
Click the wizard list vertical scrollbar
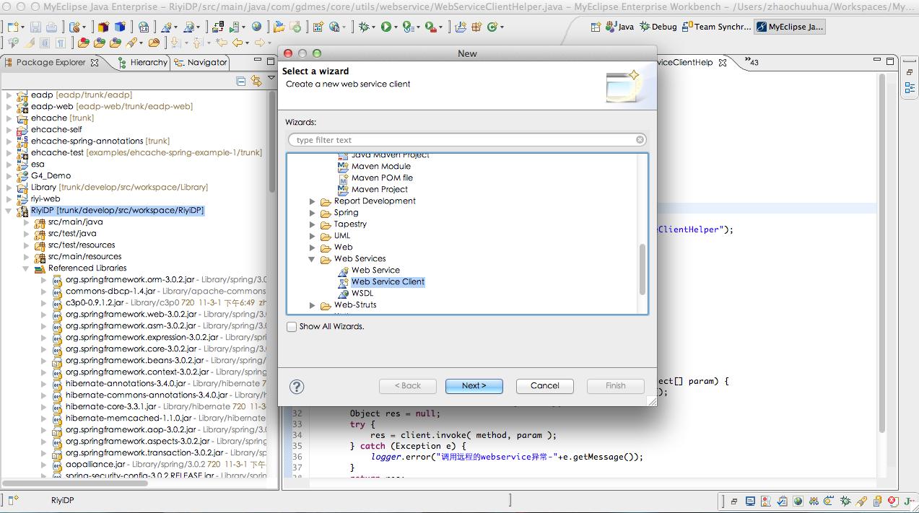(642, 269)
